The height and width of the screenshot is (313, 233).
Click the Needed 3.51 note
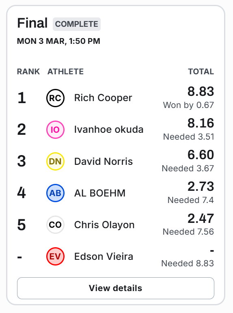point(189,137)
